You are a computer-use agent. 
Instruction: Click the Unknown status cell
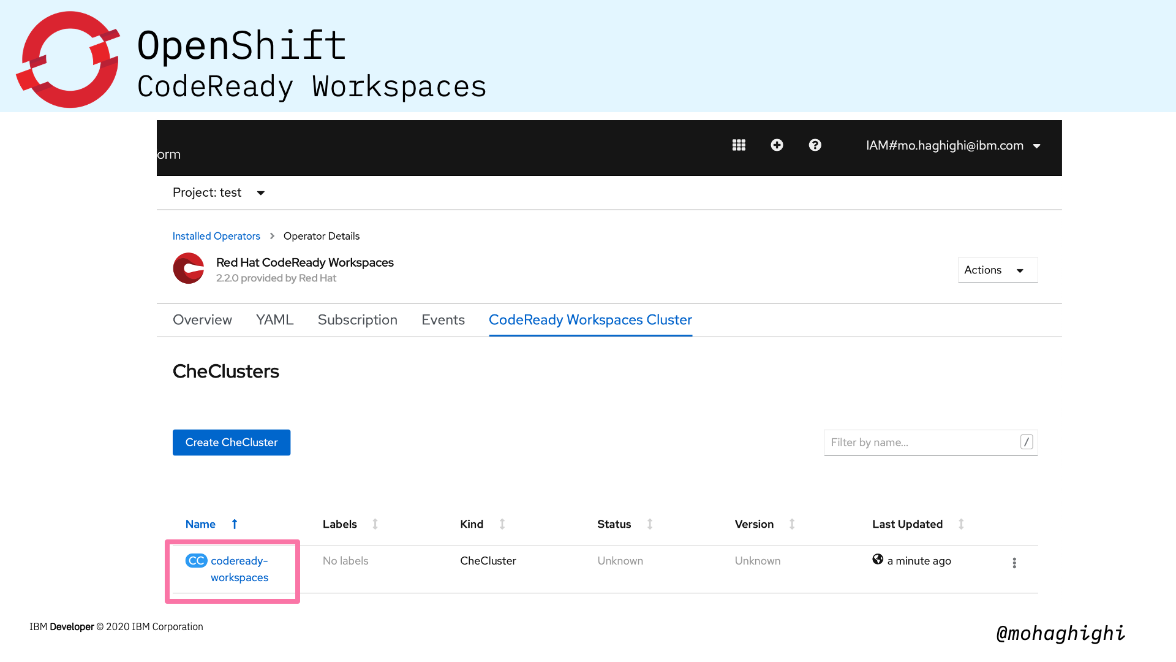[620, 561]
